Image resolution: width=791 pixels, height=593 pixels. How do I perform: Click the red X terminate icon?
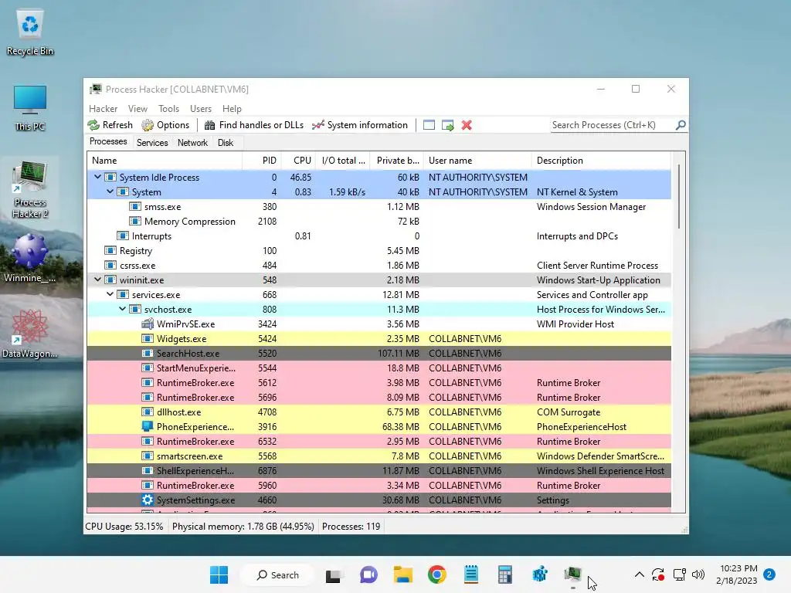click(x=467, y=125)
